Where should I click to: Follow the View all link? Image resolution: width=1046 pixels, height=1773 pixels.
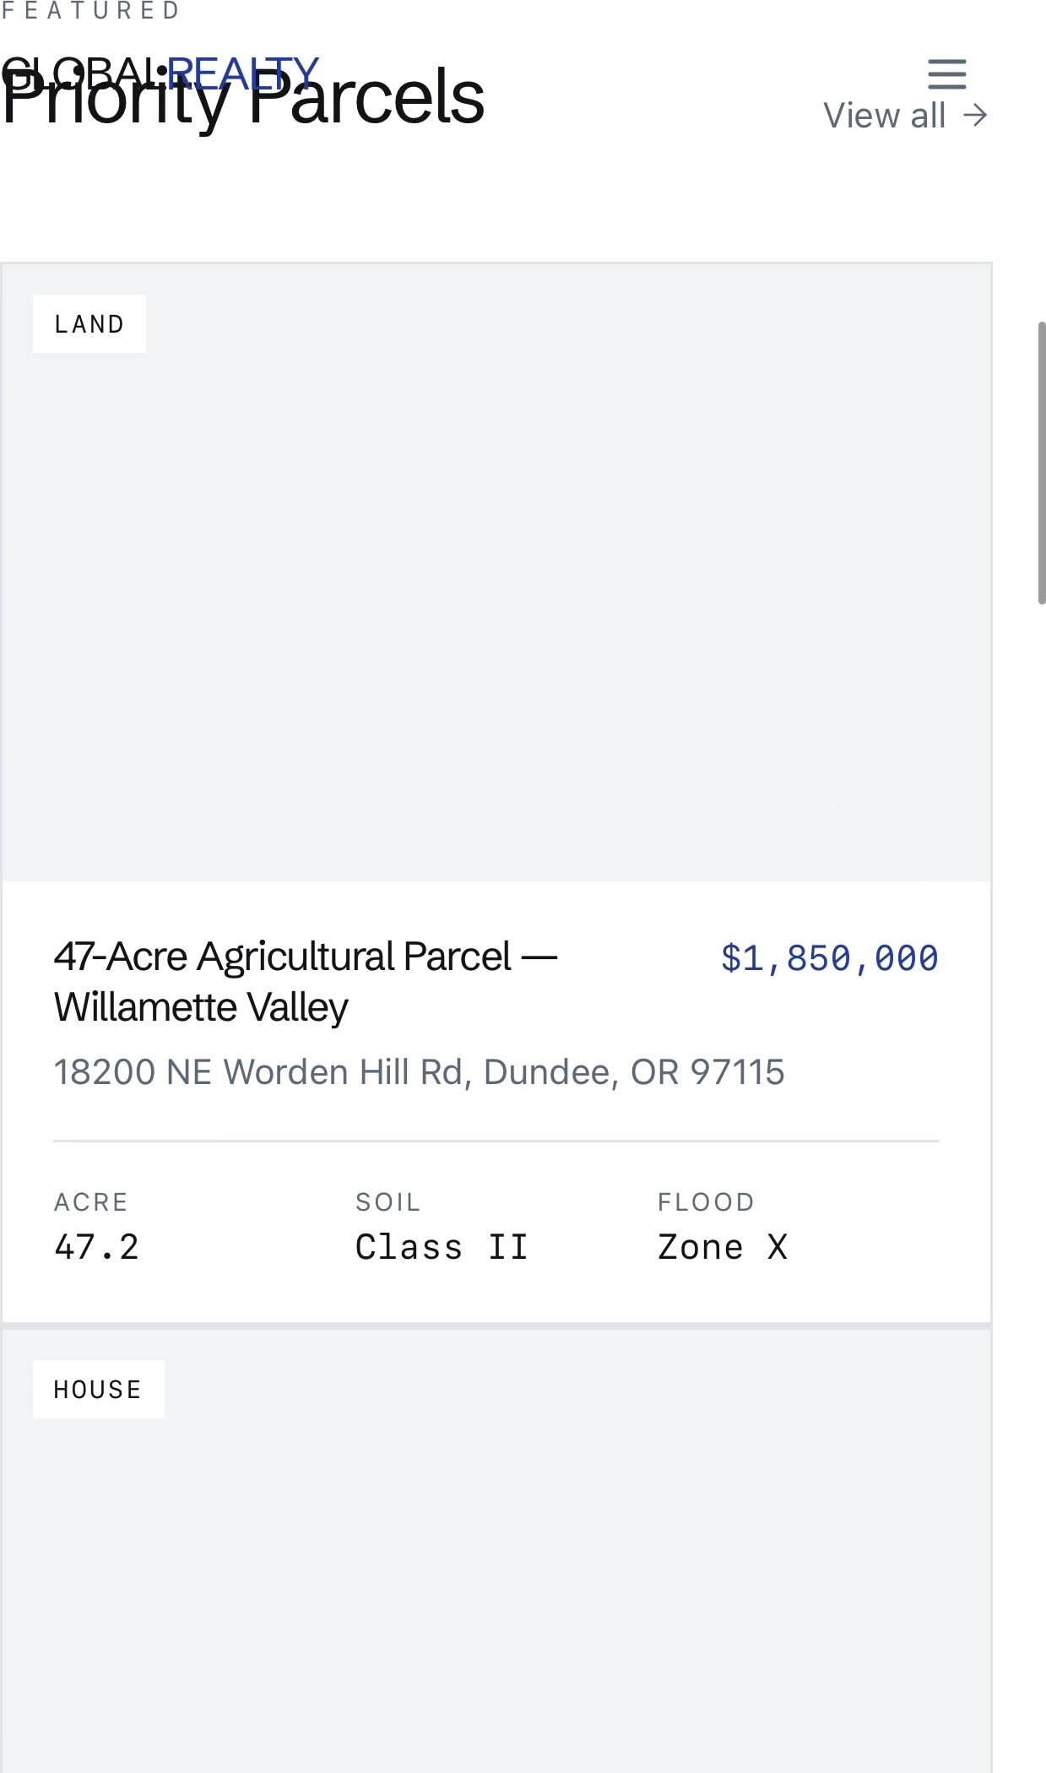(884, 116)
